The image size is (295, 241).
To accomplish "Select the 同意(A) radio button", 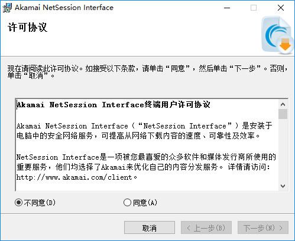I will point(127,203).
